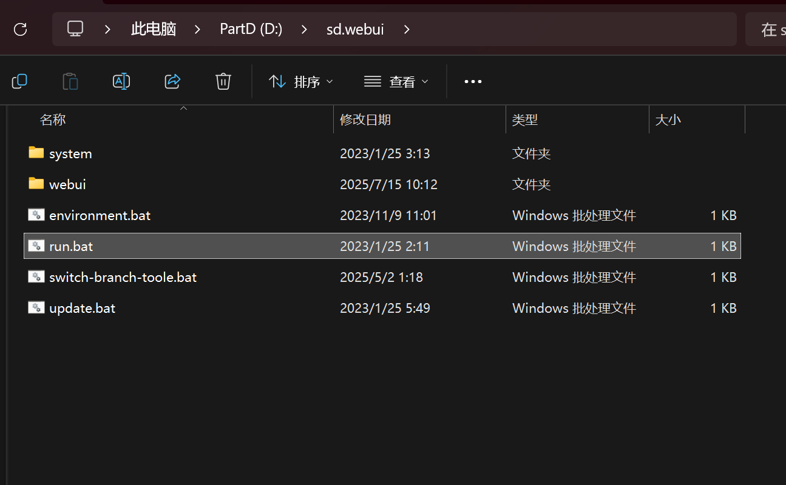The width and height of the screenshot is (786, 485).
Task: Click the Rename icon in toolbar
Action: pyautogui.click(x=121, y=81)
